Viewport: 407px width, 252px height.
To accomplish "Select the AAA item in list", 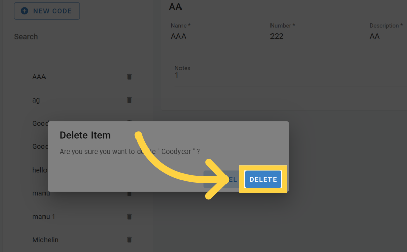I will point(39,77).
